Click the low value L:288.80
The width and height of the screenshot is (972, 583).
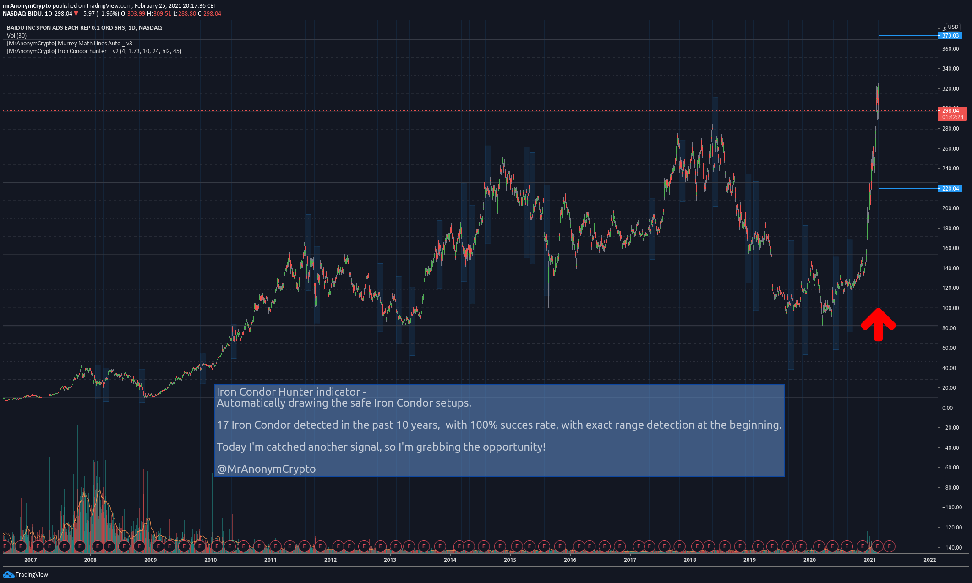click(184, 14)
